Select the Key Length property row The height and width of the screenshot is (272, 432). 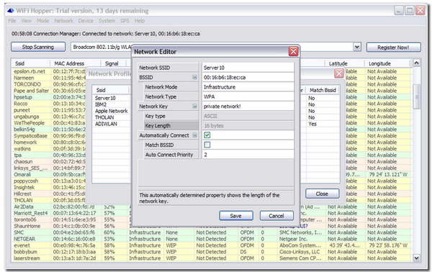click(216, 125)
